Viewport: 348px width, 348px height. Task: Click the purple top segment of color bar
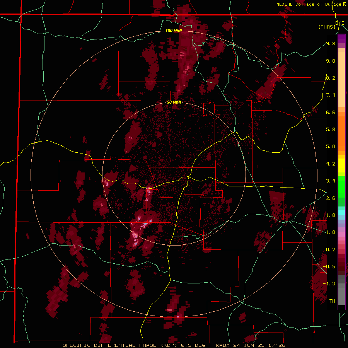tap(341, 39)
